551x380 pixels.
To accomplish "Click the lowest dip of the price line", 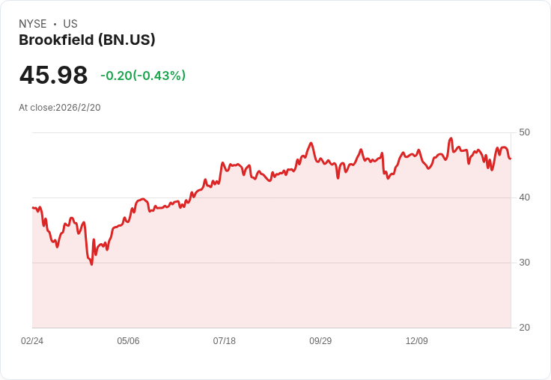I will click(92, 264).
